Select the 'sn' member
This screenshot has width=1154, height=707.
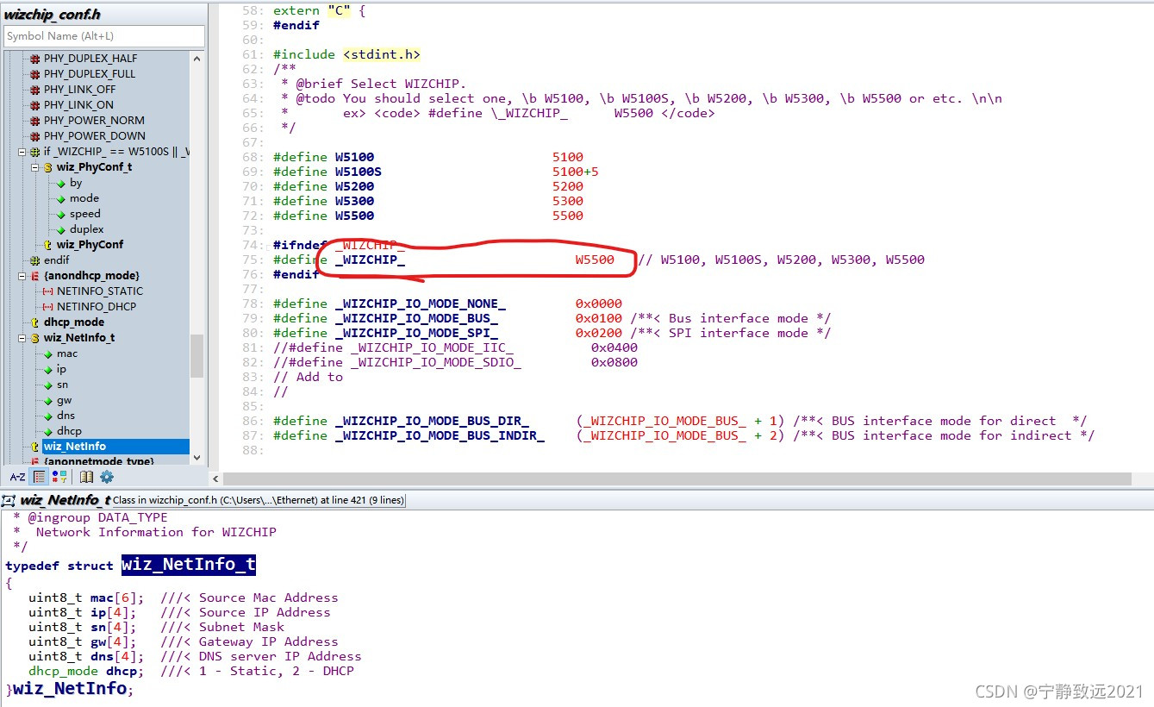pyautogui.click(x=62, y=385)
